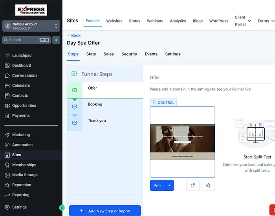Viewport: 275px width, 216px height.
Task: Click the envelope icon for Thank you step
Action: click(75, 123)
